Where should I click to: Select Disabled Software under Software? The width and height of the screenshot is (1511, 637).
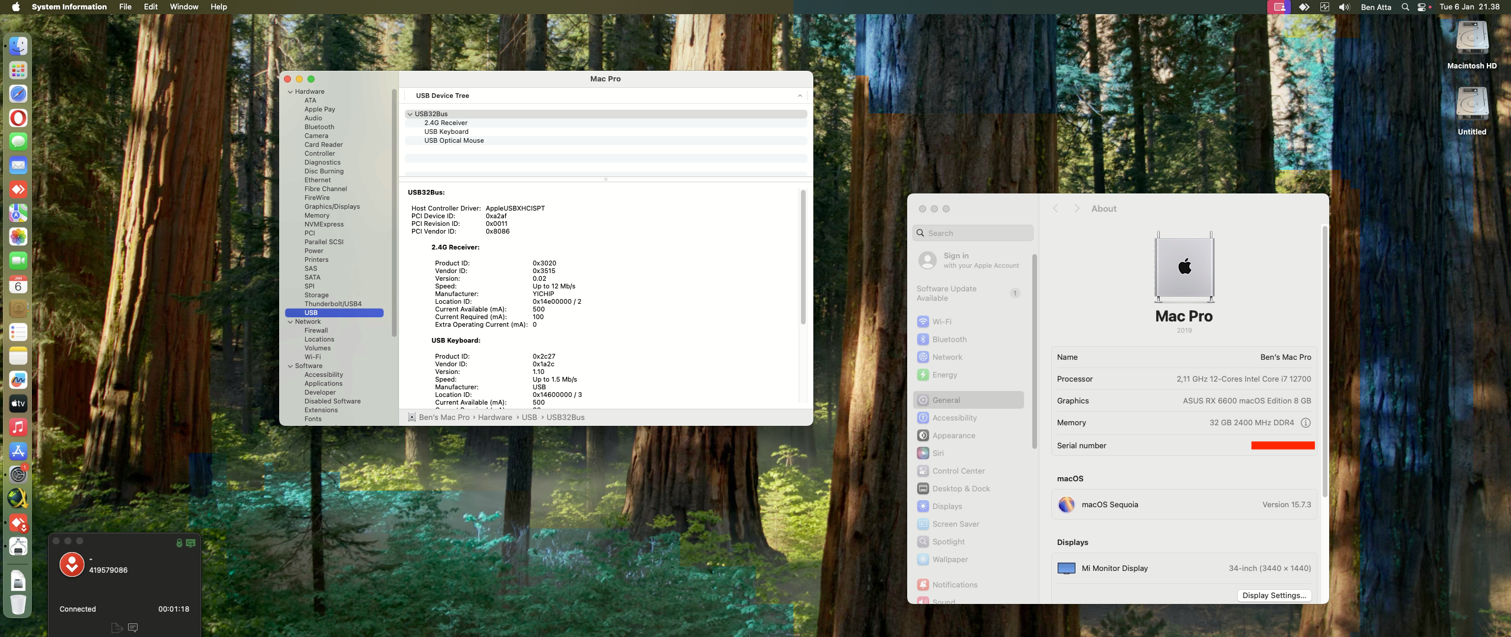point(332,402)
